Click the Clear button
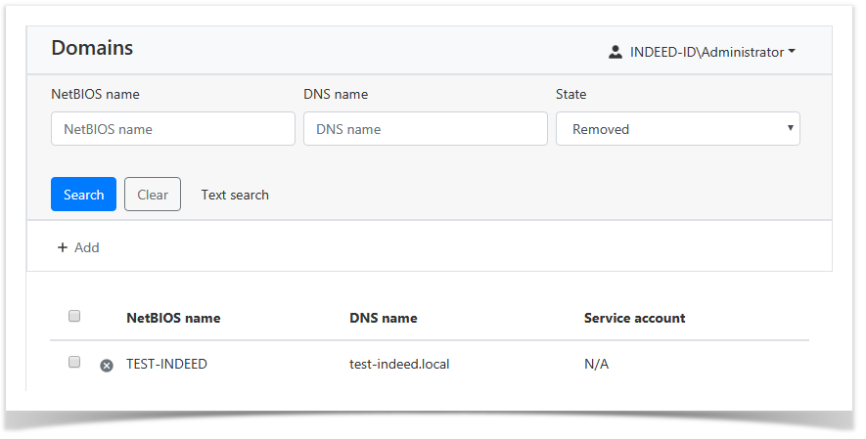This screenshot has height=439, width=866. (x=153, y=195)
